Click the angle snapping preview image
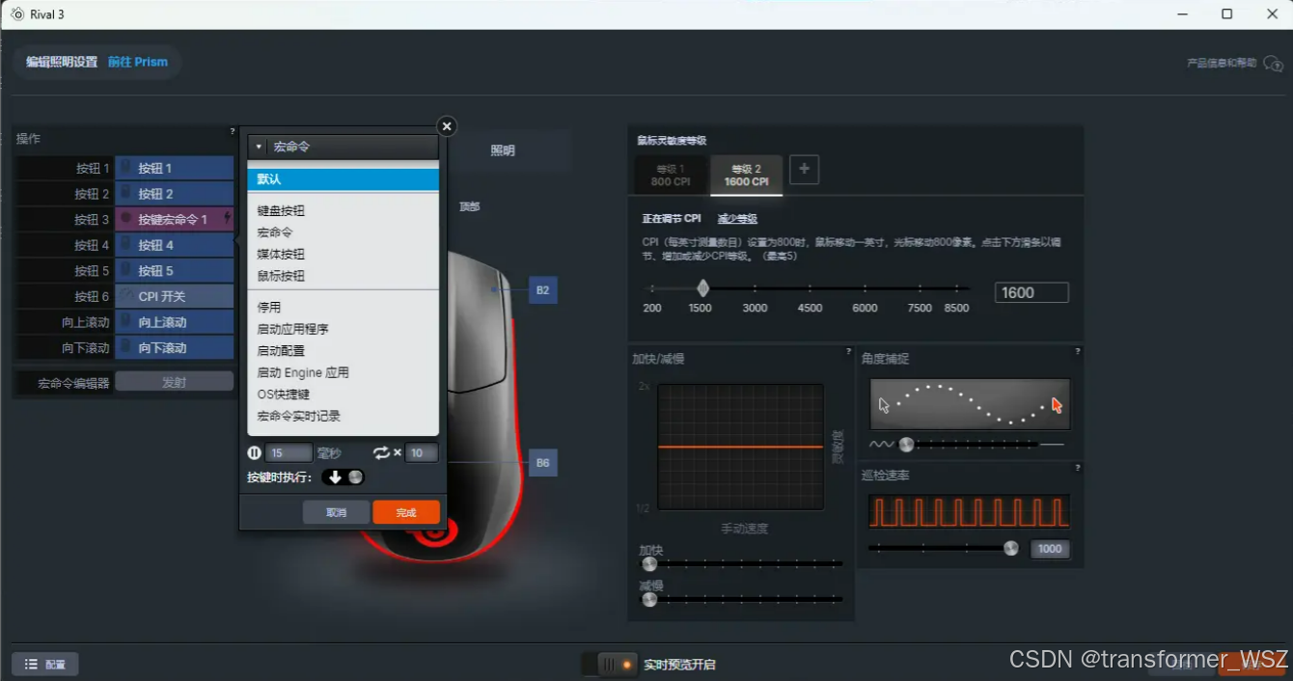The height and width of the screenshot is (681, 1293). [970, 404]
